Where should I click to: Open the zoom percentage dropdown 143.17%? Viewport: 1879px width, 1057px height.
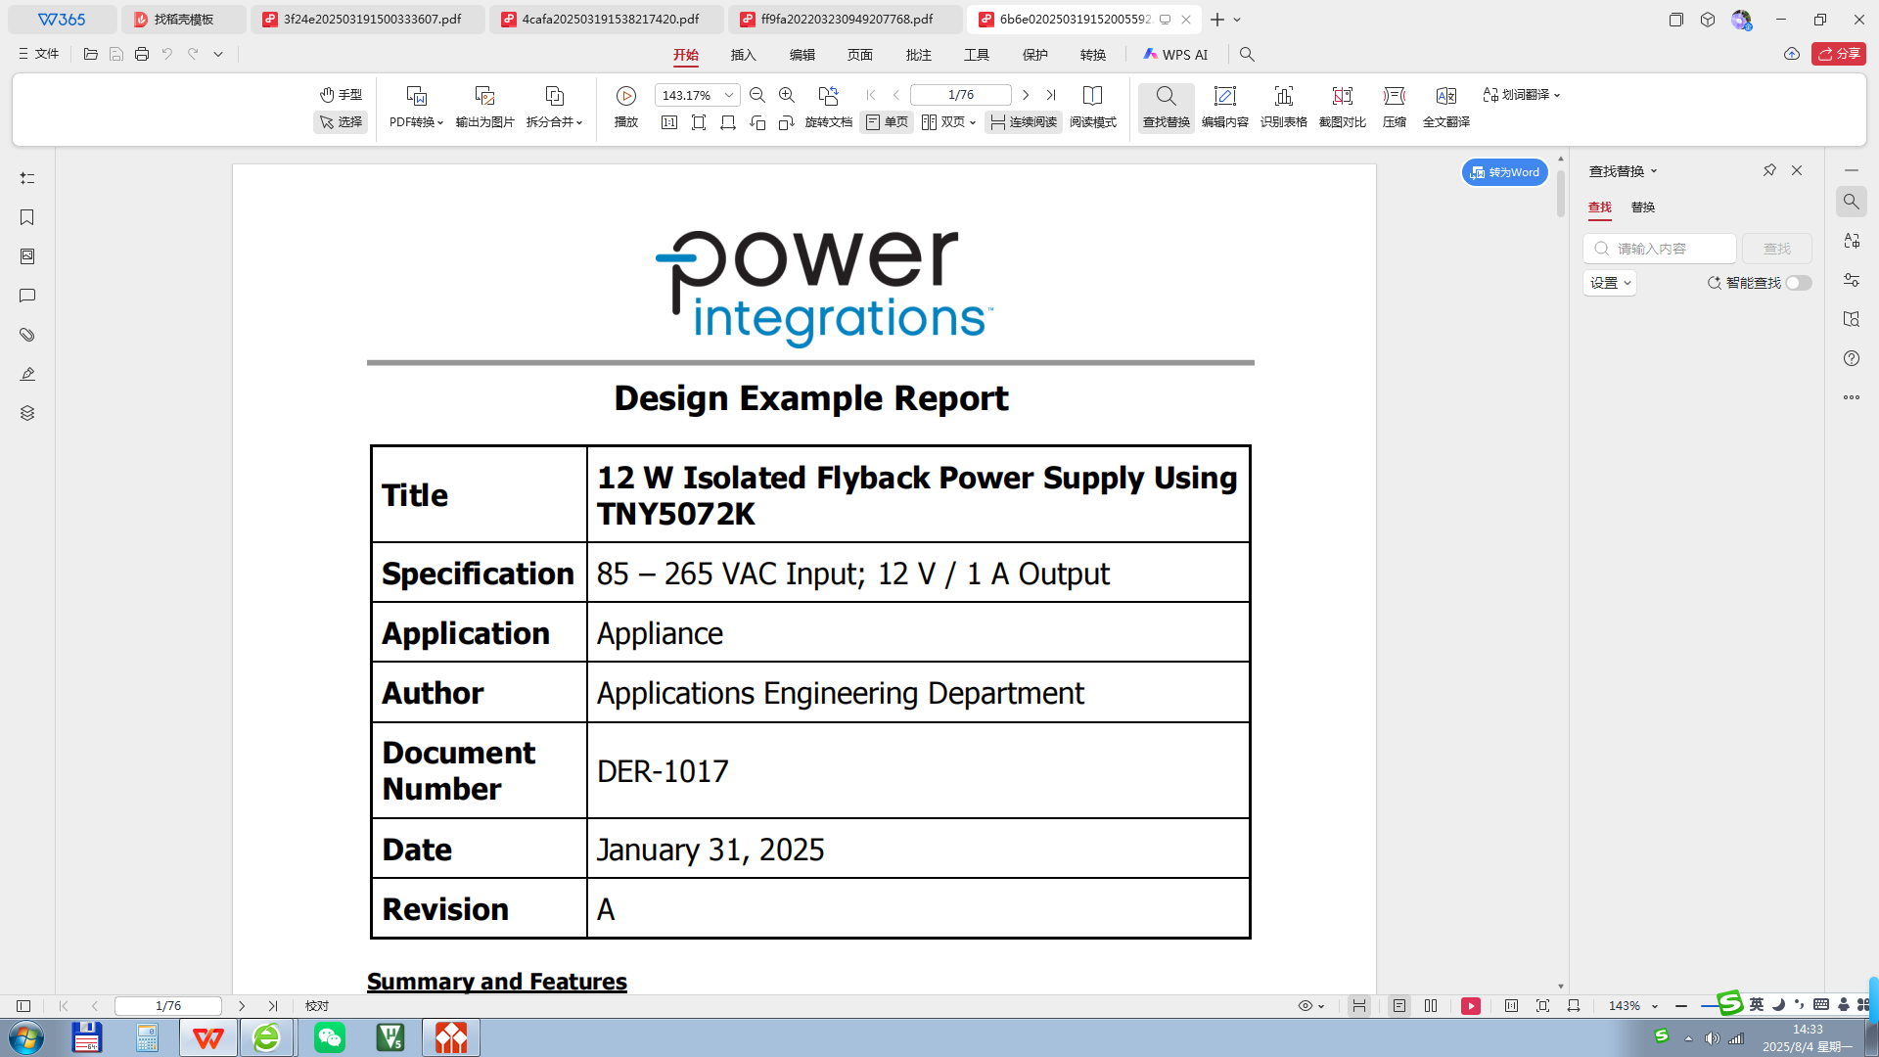[729, 95]
